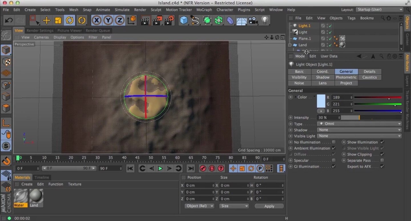Open the Layout dropdown showing Startup (User)
This screenshot has width=411, height=221.
(380, 9)
